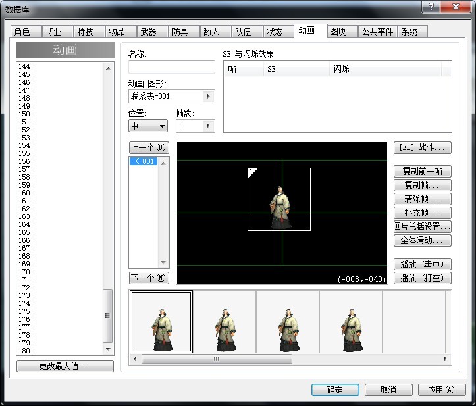Play the animation with 播放（击中）
This screenshot has width=476, height=406.
point(422,264)
